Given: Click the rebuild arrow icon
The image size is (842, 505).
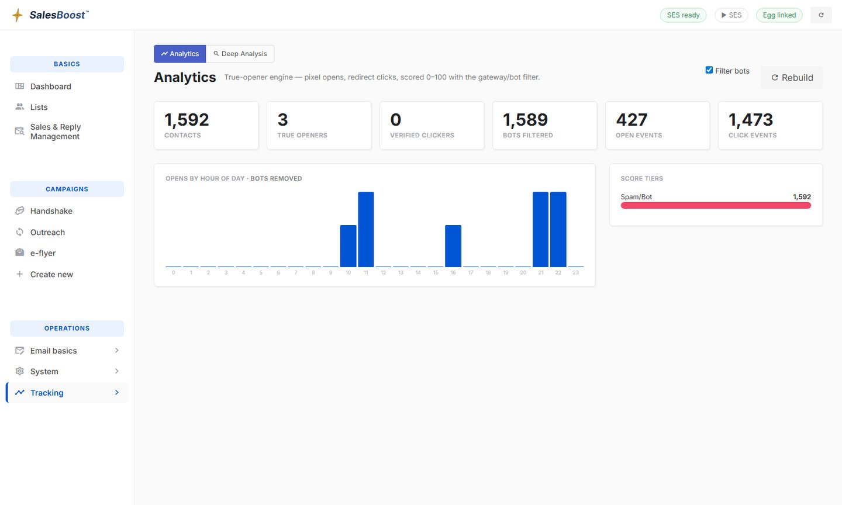Looking at the screenshot, I should click(x=775, y=78).
